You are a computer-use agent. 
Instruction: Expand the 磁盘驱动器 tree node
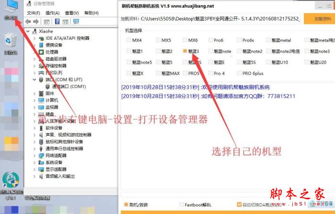click(34, 59)
